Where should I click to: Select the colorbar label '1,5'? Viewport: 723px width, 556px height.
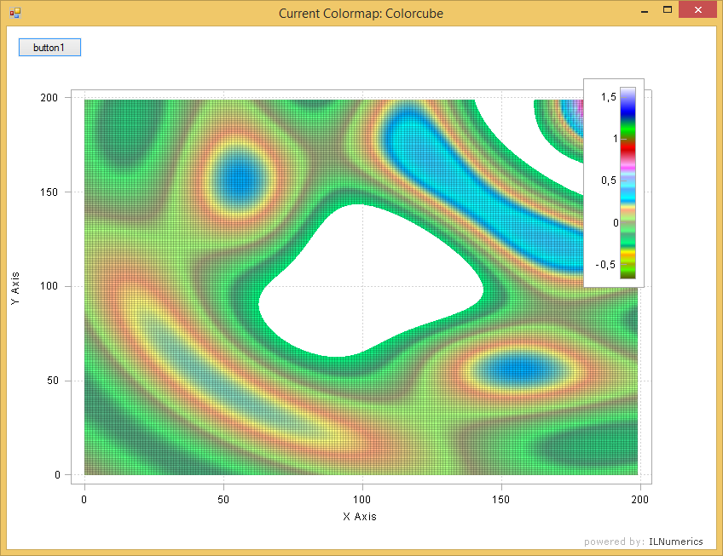(608, 97)
